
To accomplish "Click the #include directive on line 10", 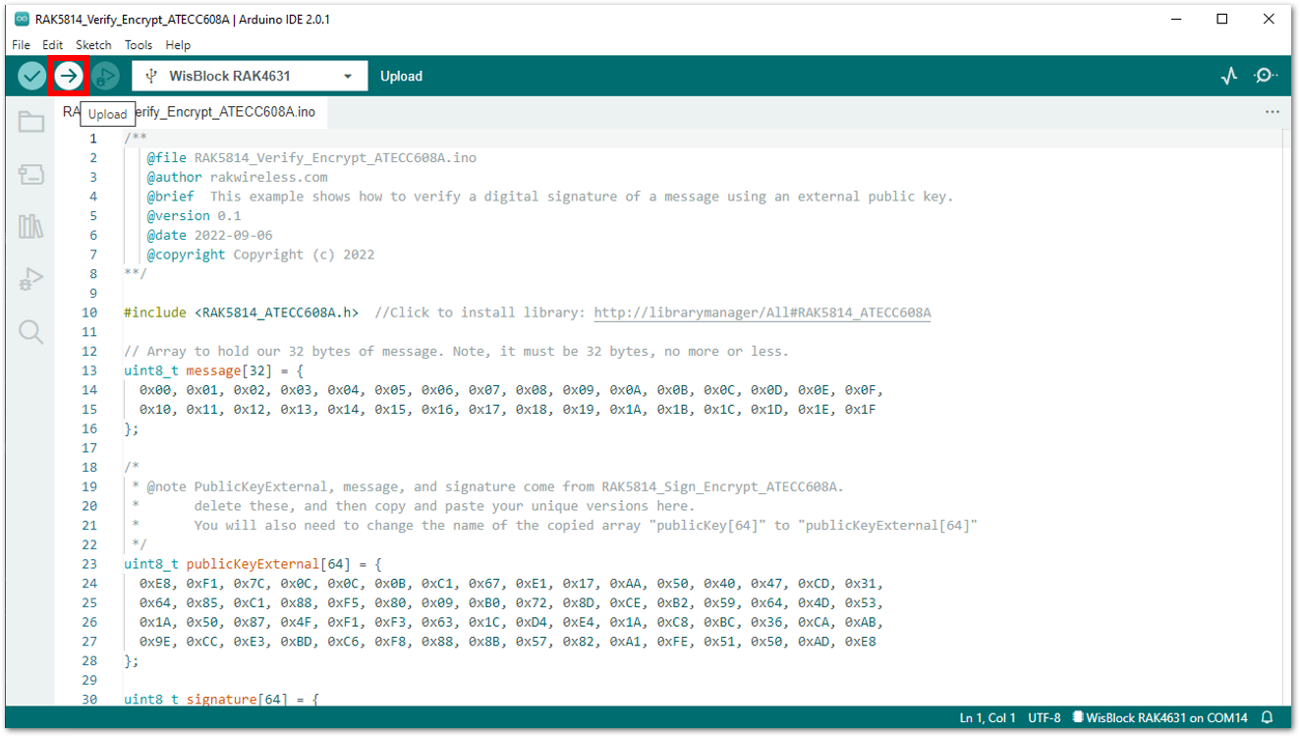I will [154, 312].
